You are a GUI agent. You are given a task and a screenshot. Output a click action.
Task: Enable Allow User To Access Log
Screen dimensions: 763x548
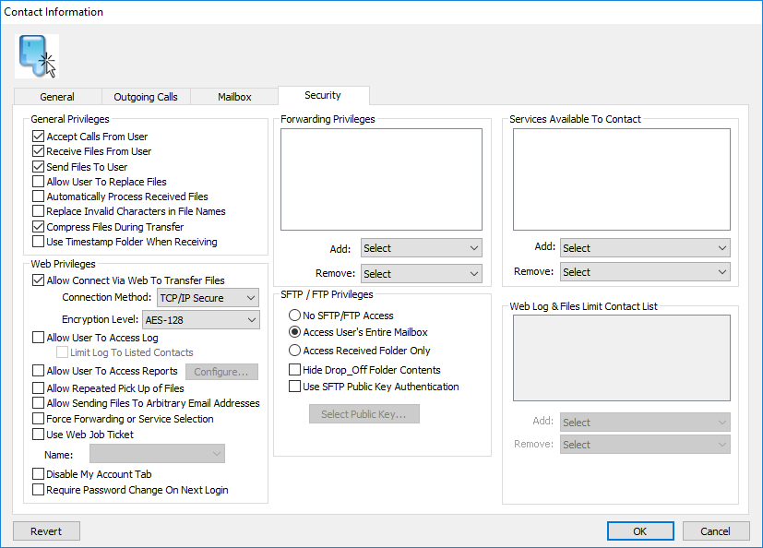click(x=38, y=336)
